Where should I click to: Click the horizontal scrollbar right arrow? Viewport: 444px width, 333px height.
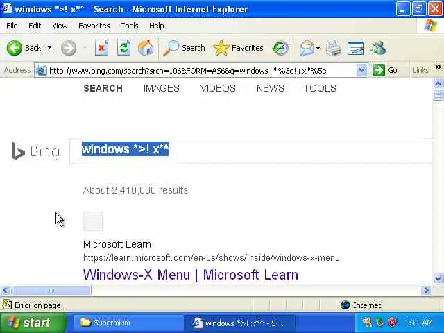click(x=426, y=290)
